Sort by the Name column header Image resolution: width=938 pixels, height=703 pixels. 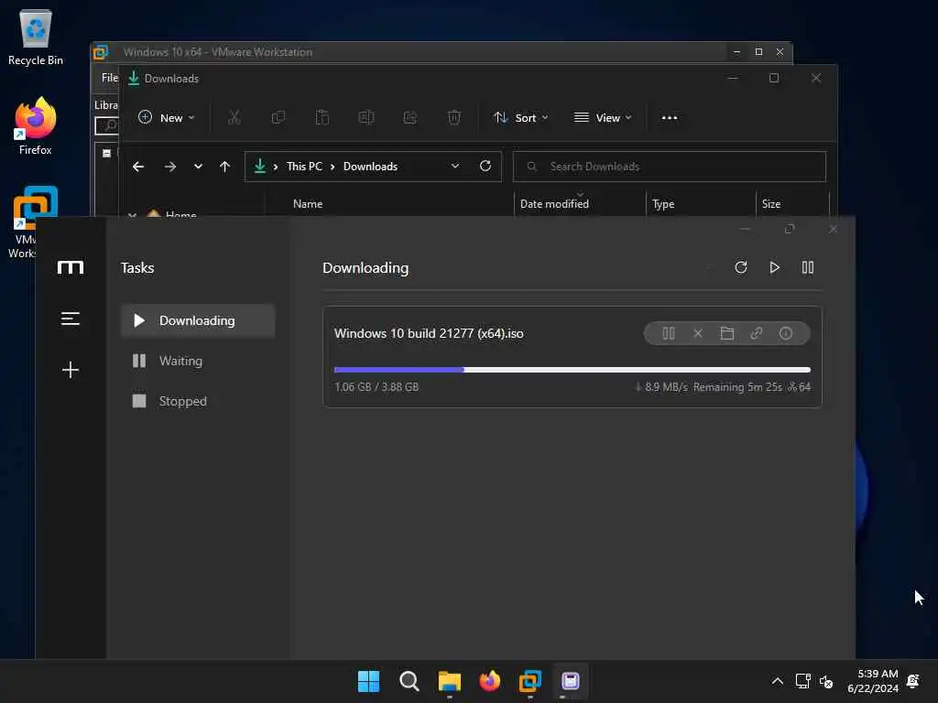click(x=308, y=204)
